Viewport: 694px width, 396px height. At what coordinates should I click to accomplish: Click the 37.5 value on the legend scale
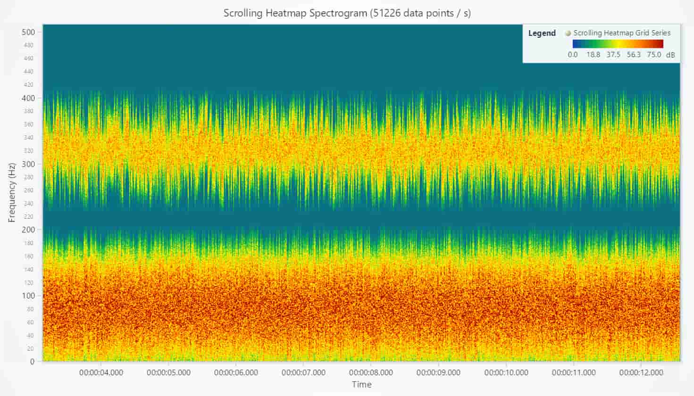point(613,55)
